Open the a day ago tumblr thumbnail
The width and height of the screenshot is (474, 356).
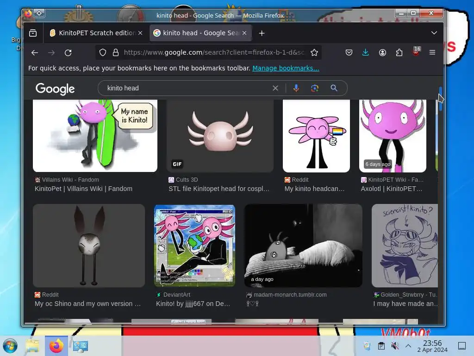pos(303,246)
